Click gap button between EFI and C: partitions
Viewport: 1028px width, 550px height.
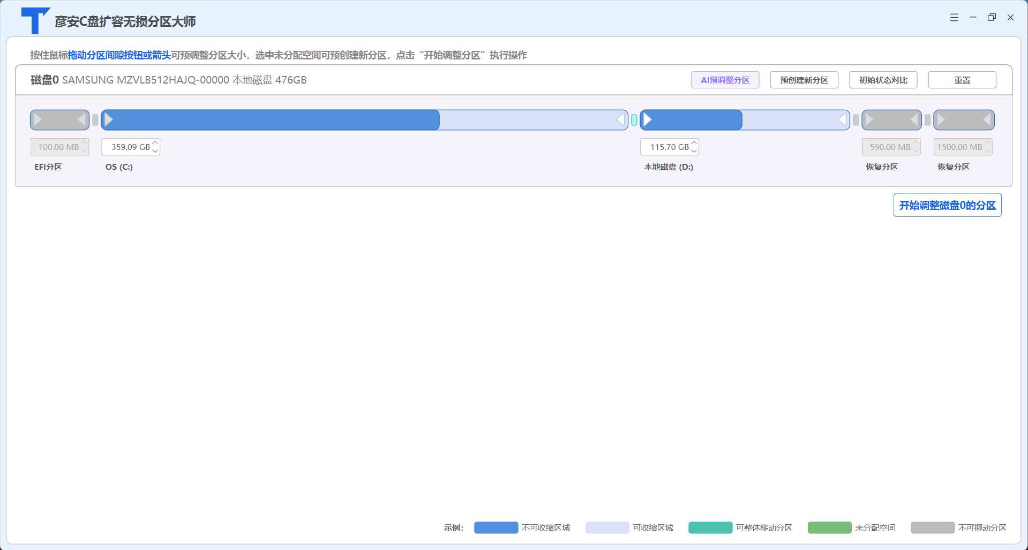pos(95,120)
